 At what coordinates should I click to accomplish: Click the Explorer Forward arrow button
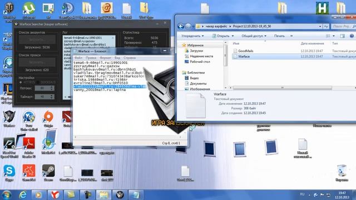click(188, 27)
